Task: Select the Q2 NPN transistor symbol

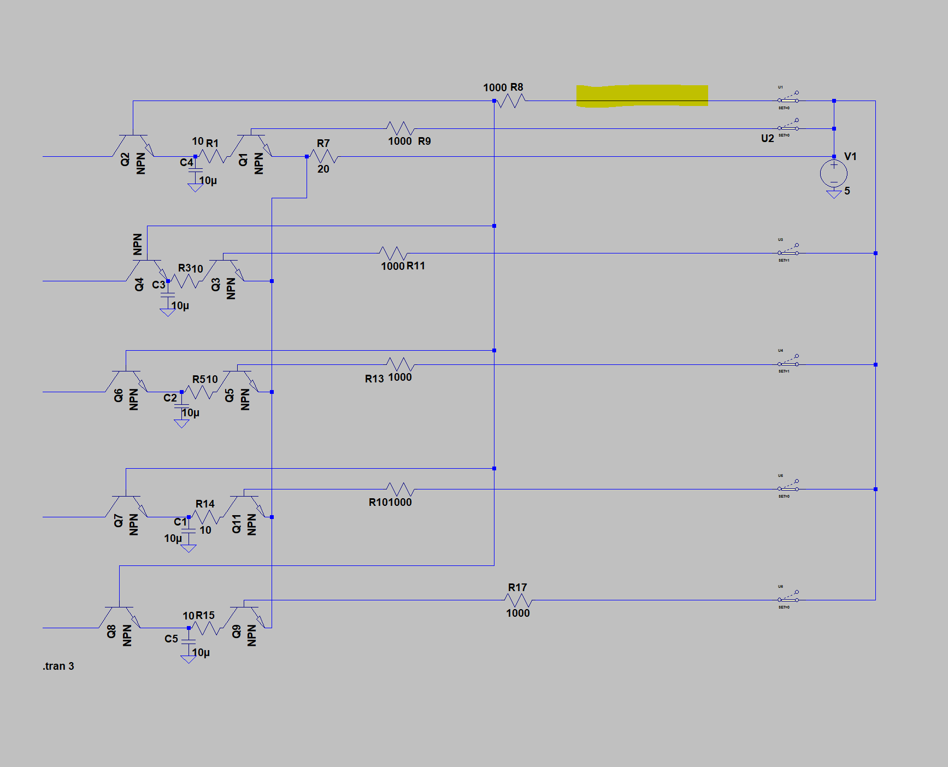Action: [x=133, y=145]
